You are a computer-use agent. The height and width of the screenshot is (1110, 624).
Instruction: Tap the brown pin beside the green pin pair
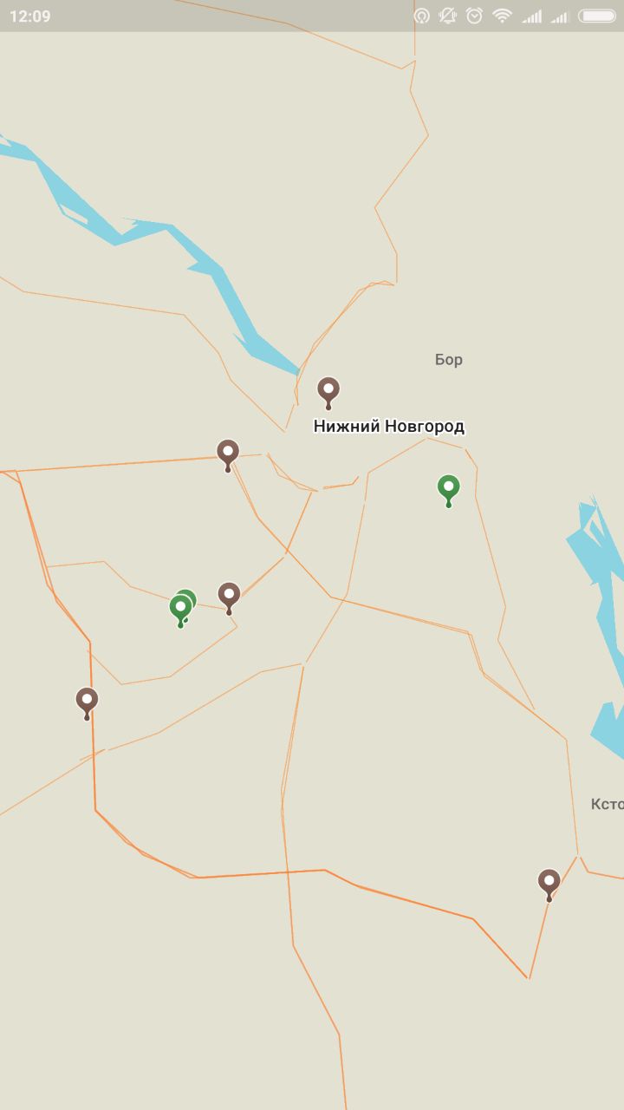click(x=229, y=597)
